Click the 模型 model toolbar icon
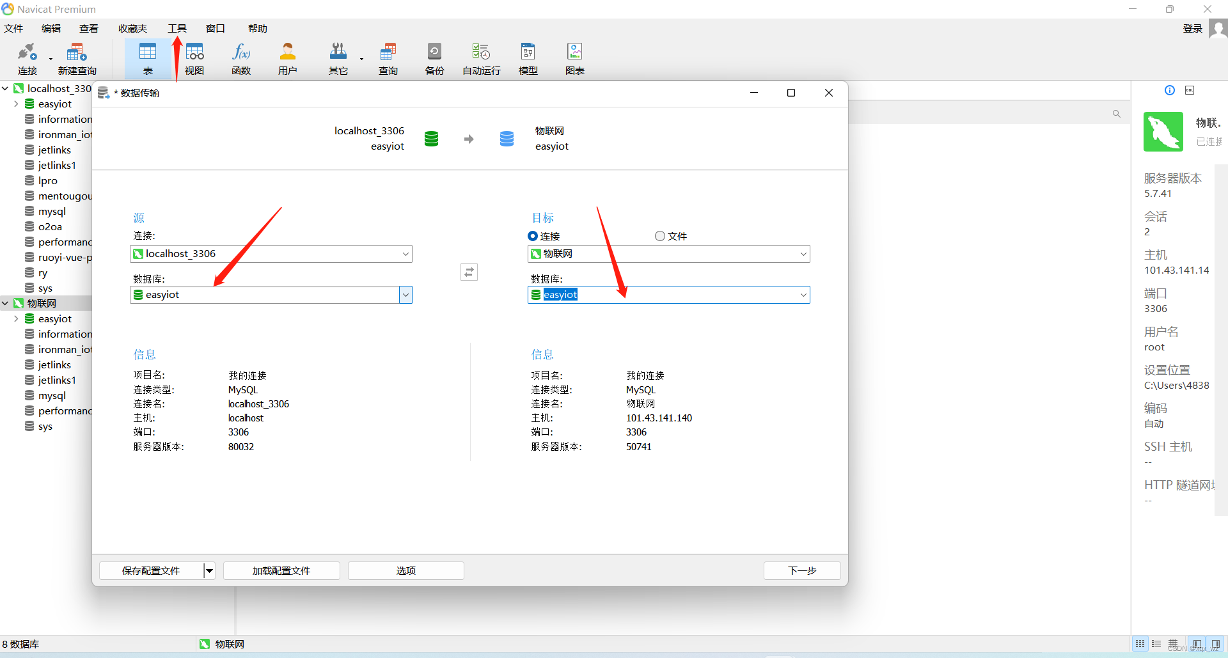The image size is (1228, 658). tap(528, 59)
